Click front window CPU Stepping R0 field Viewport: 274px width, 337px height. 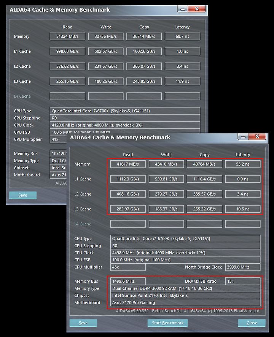point(185,246)
